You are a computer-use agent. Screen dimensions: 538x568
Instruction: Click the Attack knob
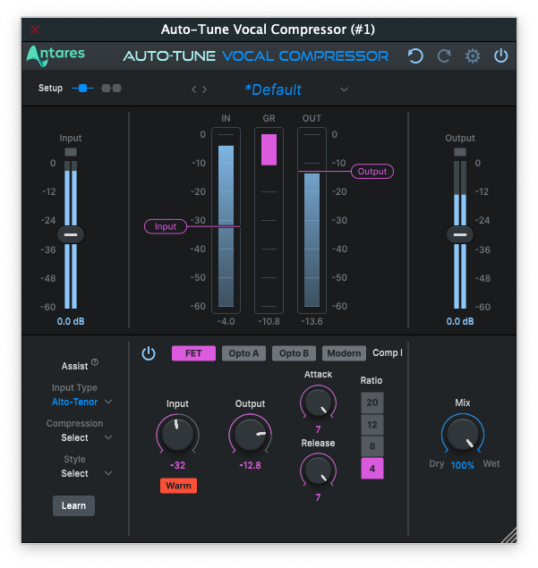click(318, 403)
